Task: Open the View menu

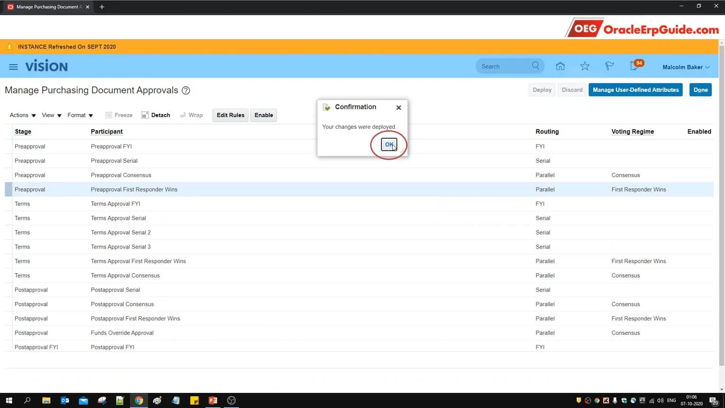Action: point(52,115)
